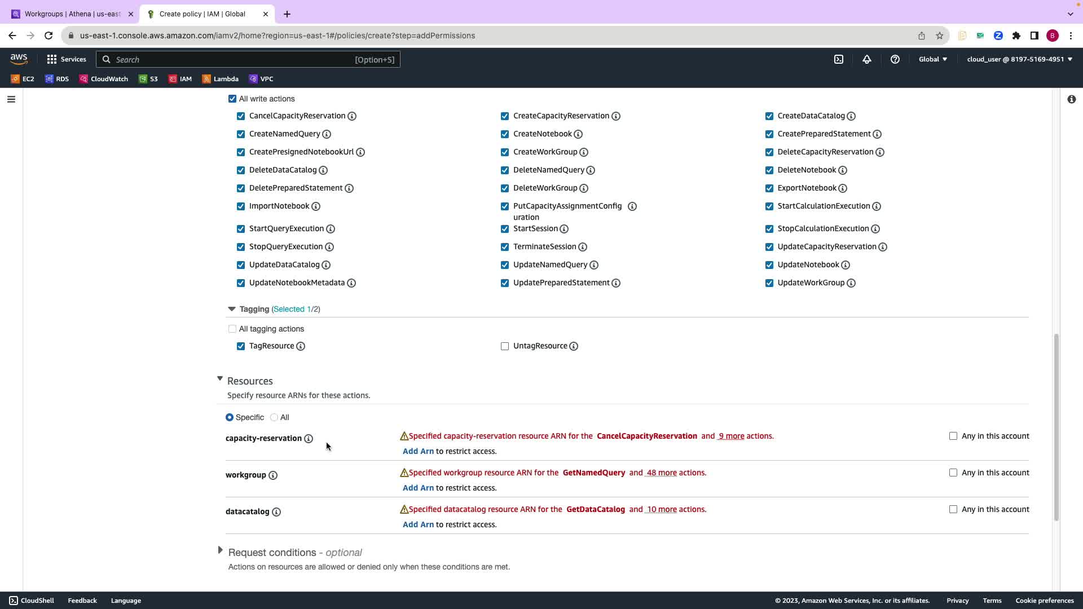The width and height of the screenshot is (1083, 609).
Task: Click info icon next to UntagResource
Action: coord(574,346)
